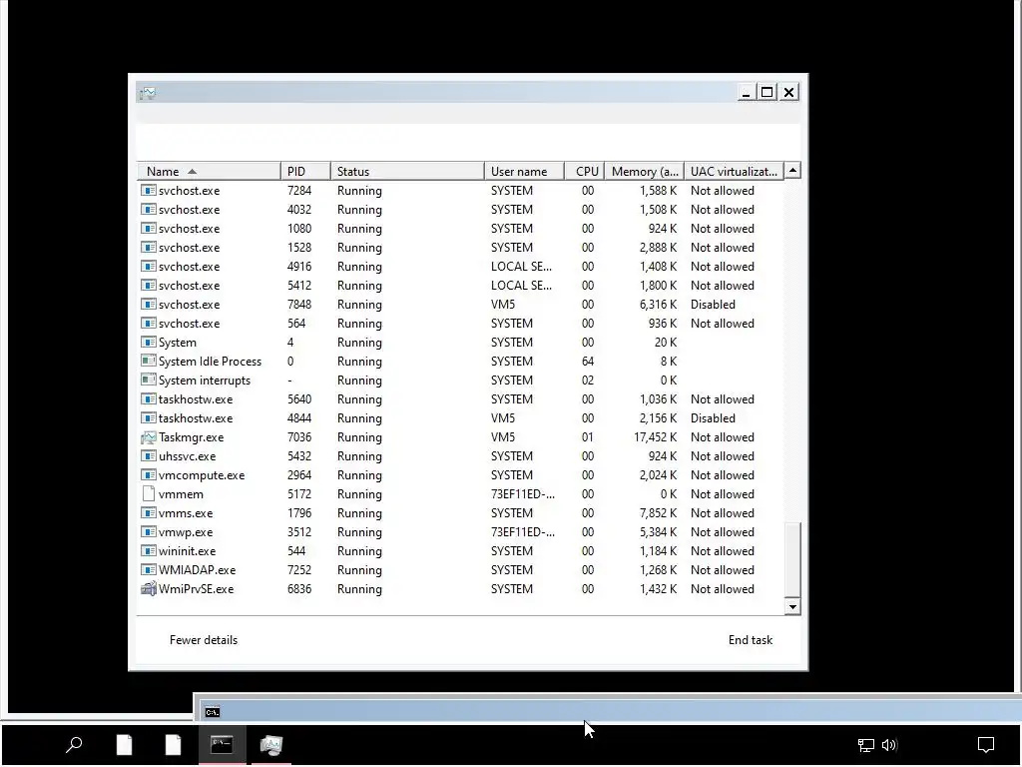Image resolution: width=1022 pixels, height=767 pixels.
Task: Select the uhssvc.exe process name
Action: (187, 456)
